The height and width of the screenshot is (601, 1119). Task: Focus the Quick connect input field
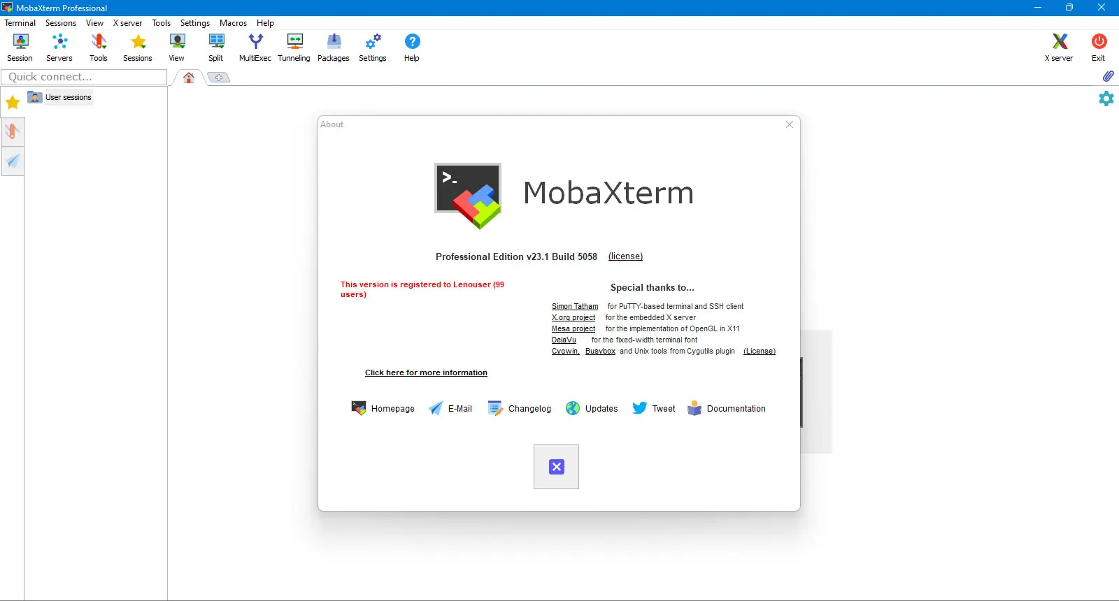click(85, 77)
